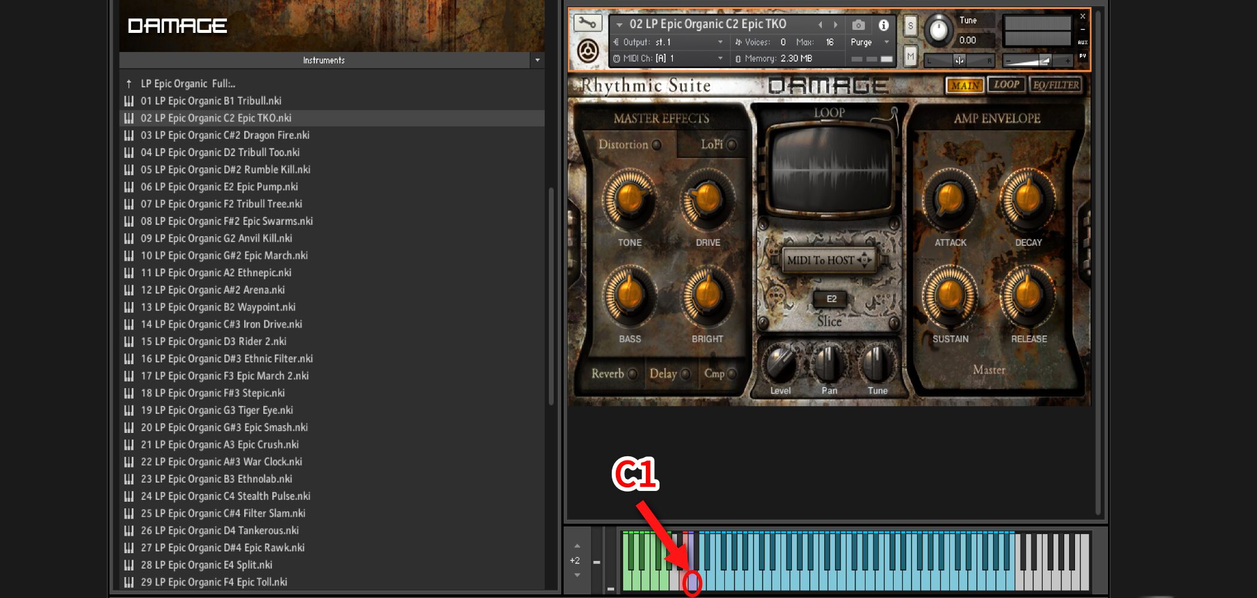The height and width of the screenshot is (598, 1257).
Task: Click piano icon beside 17 Epic March 2.nki
Action: click(x=129, y=376)
